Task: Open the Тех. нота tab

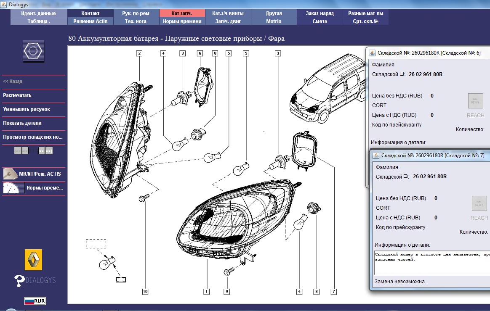Action: click(136, 21)
